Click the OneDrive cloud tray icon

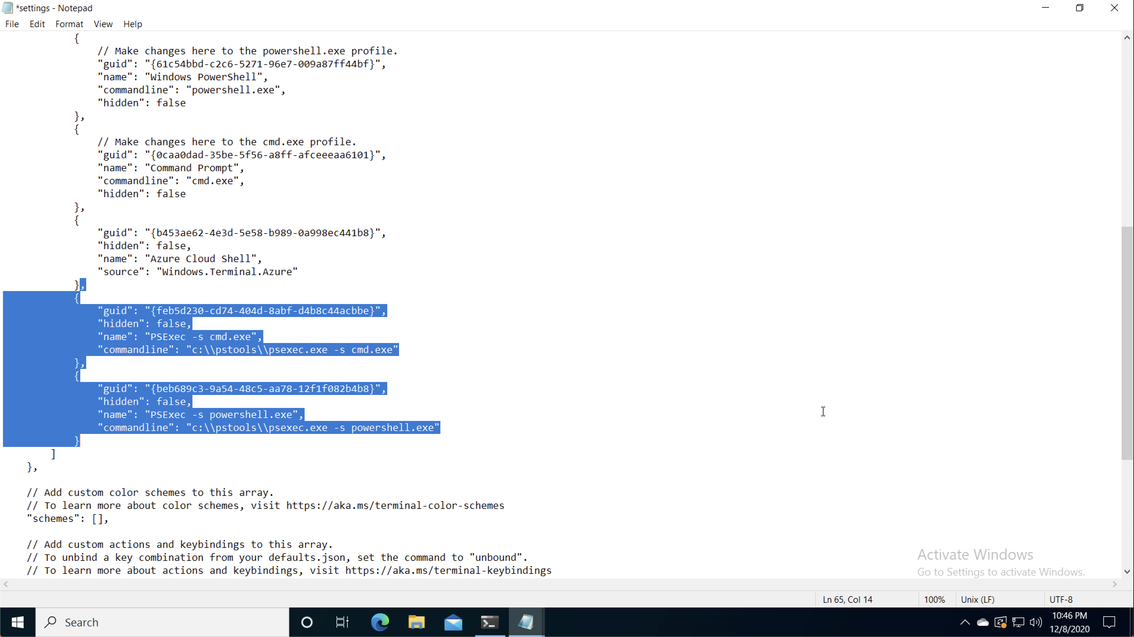[983, 622]
